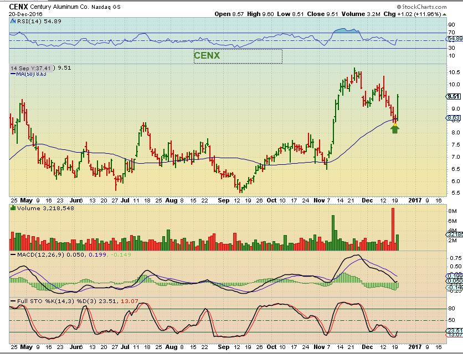Select the Century Aluminum Co. company name
463x354 pixels.
(59, 7)
